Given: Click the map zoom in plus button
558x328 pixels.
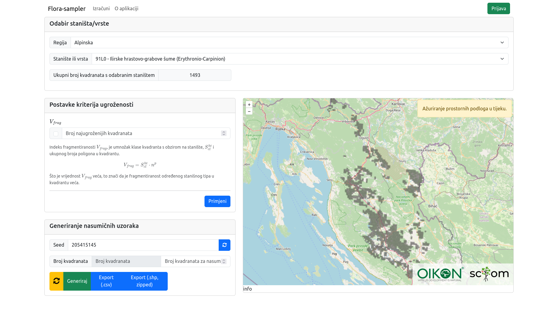Looking at the screenshot, I should tap(249, 105).
